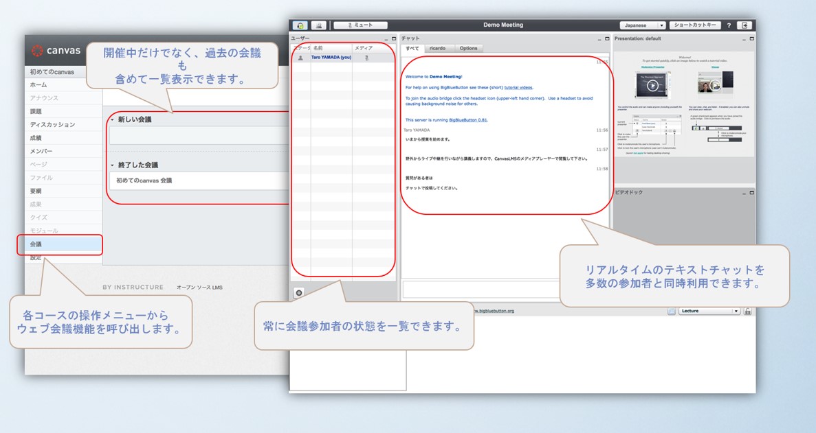The image size is (816, 433).
Task: Open アナウンス in Canvas sidebar
Action: 44,98
